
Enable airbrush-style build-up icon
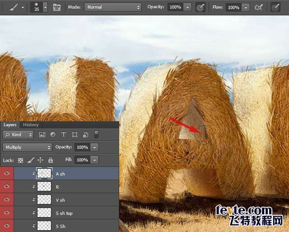coord(259,7)
